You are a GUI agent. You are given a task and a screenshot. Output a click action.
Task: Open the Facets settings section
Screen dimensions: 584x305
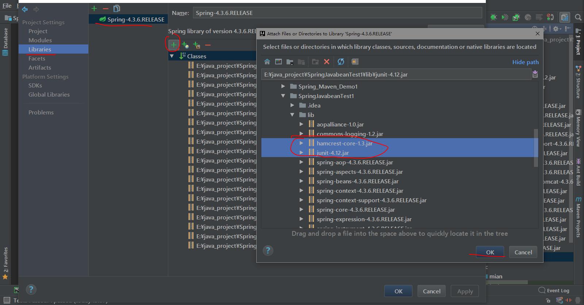coord(37,58)
